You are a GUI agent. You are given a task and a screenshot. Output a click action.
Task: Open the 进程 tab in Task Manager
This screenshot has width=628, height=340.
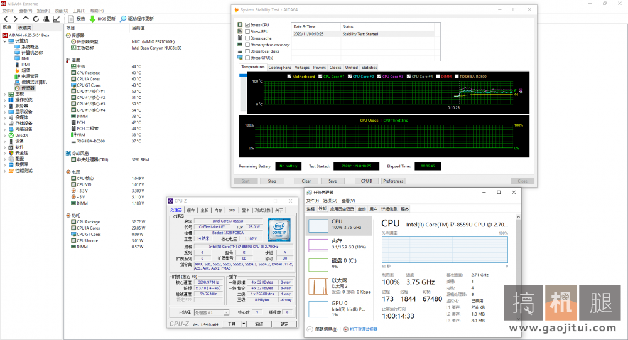[x=311, y=209]
